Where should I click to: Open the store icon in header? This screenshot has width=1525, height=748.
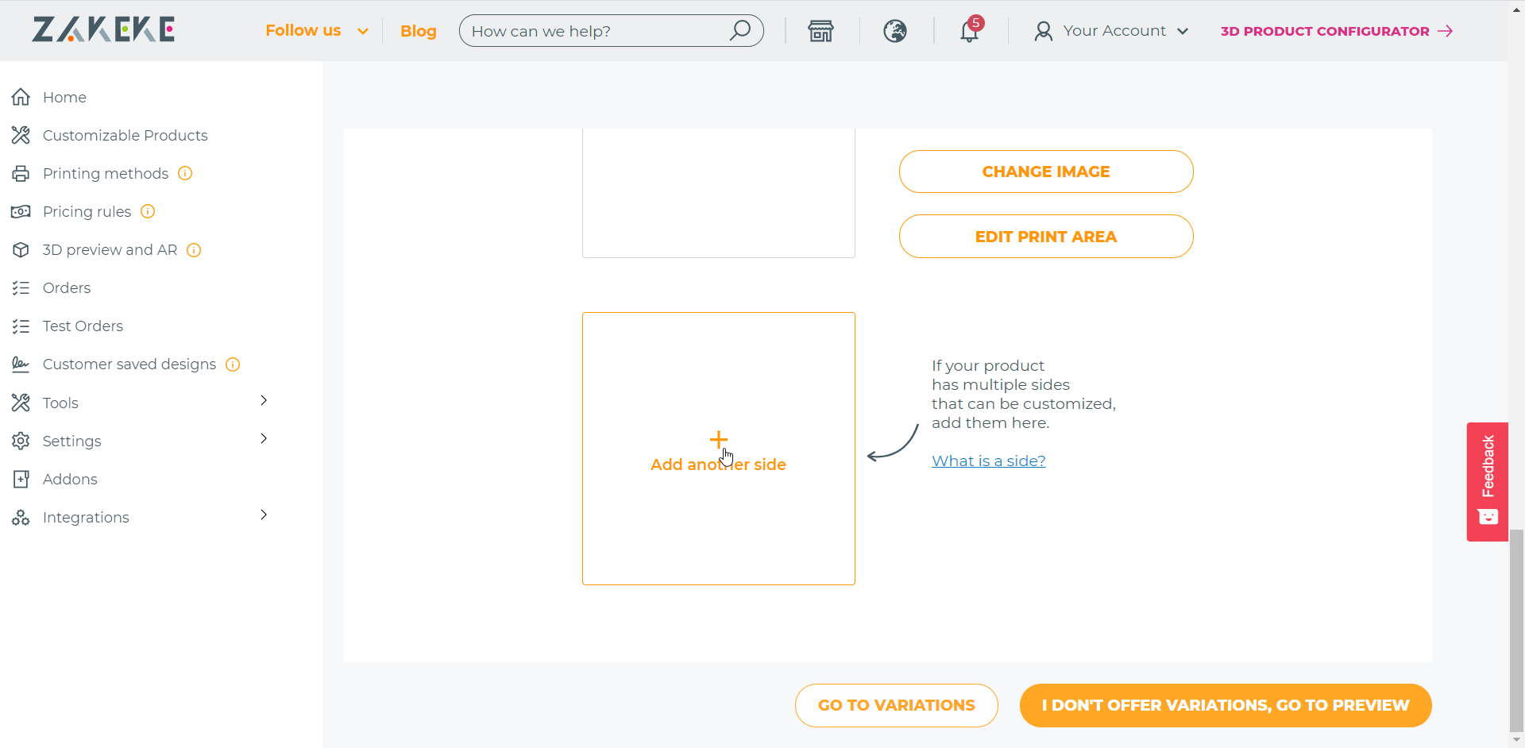pyautogui.click(x=820, y=31)
